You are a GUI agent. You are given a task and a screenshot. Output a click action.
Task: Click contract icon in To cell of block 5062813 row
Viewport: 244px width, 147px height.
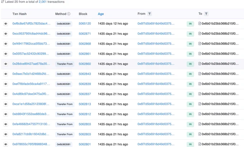coord(200,104)
